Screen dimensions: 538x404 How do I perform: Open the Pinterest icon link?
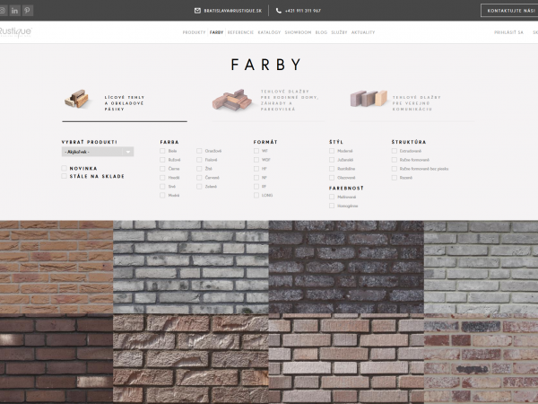pos(28,10)
